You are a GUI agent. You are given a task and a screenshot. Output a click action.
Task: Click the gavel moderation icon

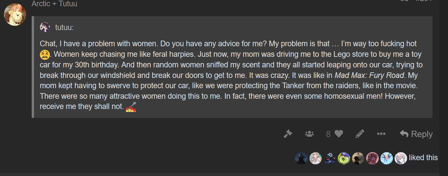click(x=288, y=134)
